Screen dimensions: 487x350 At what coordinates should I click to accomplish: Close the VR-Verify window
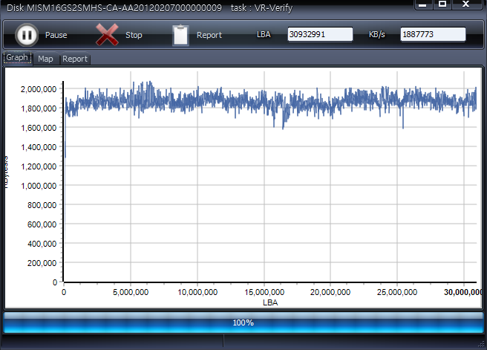pyautogui.click(x=465, y=4)
